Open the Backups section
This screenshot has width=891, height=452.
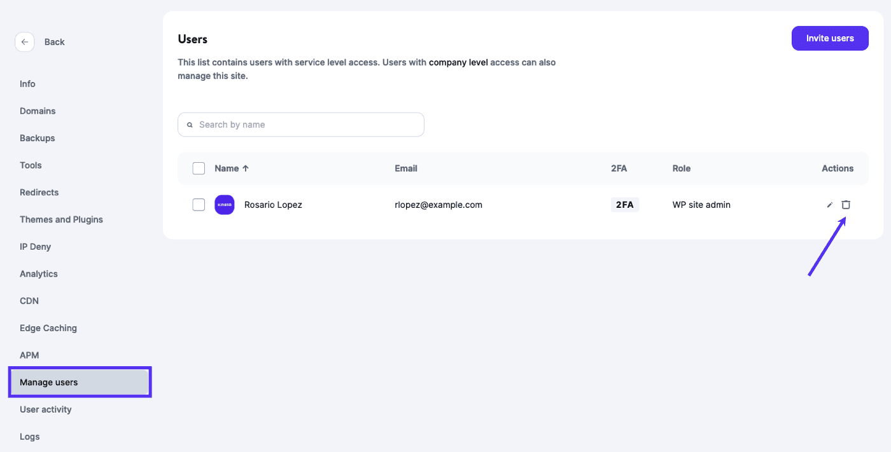[x=36, y=138]
